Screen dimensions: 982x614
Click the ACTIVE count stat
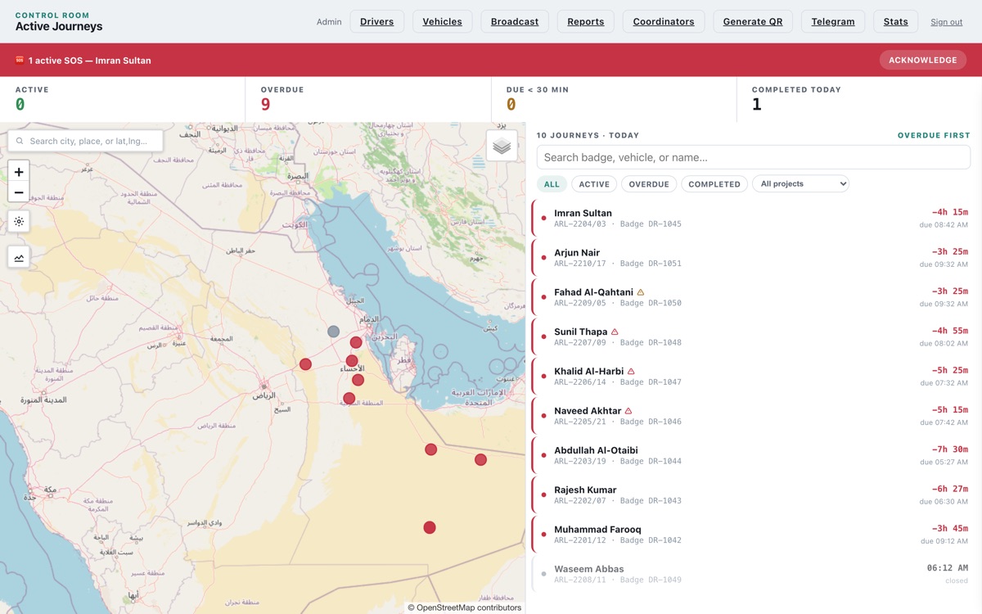click(123, 99)
